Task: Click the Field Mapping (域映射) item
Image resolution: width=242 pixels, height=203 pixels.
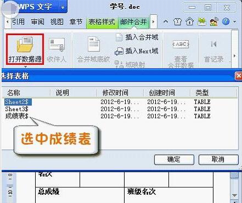Action: pos(130,64)
